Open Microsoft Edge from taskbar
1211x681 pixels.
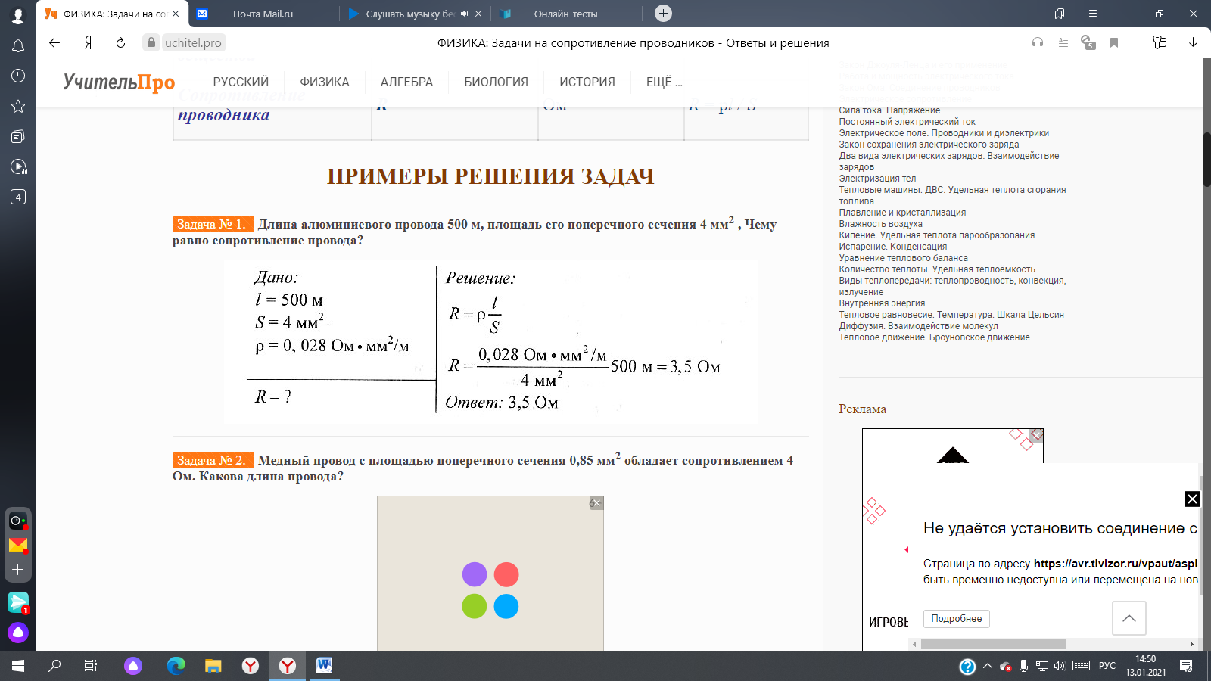(x=176, y=666)
